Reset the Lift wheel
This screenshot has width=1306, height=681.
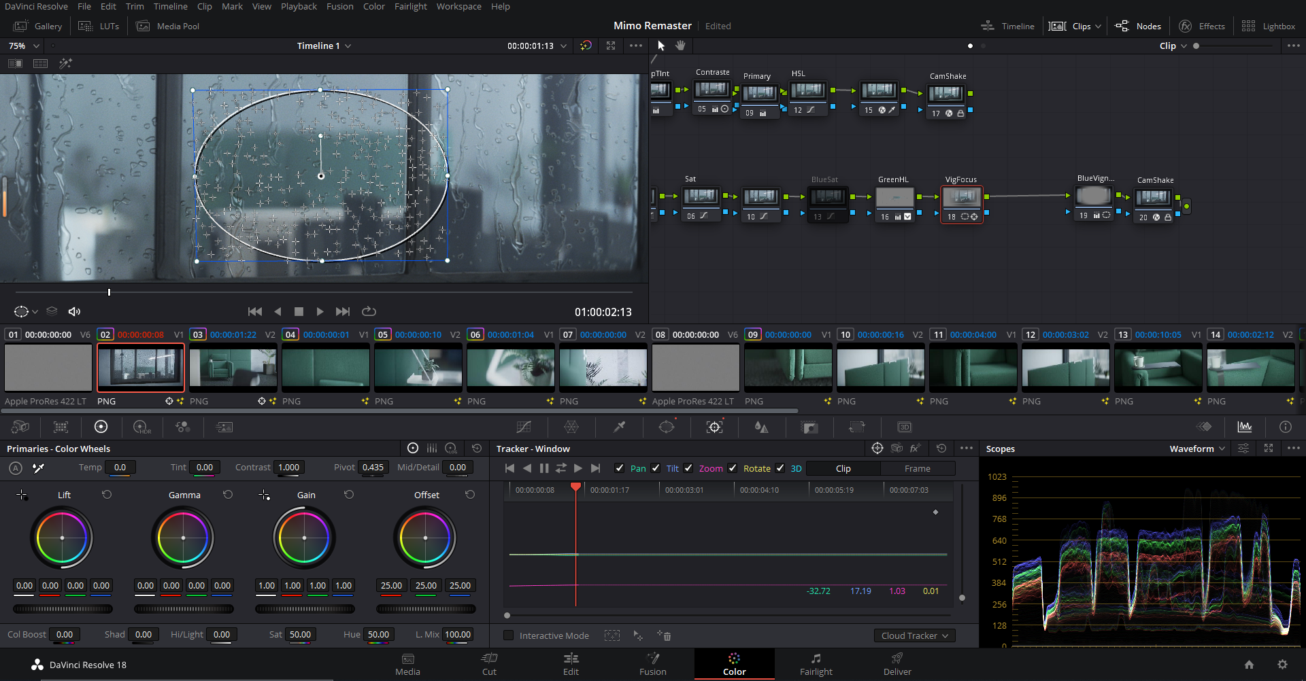click(107, 495)
